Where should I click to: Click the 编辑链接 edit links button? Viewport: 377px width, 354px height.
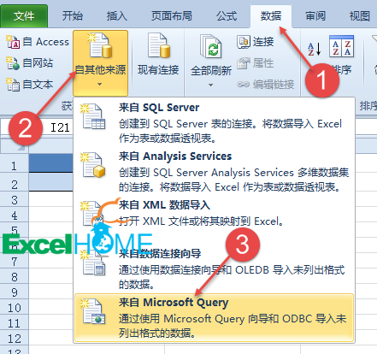[265, 85]
